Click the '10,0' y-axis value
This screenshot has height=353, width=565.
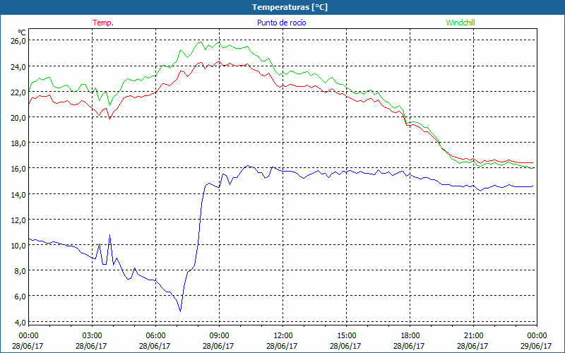coord(18,245)
